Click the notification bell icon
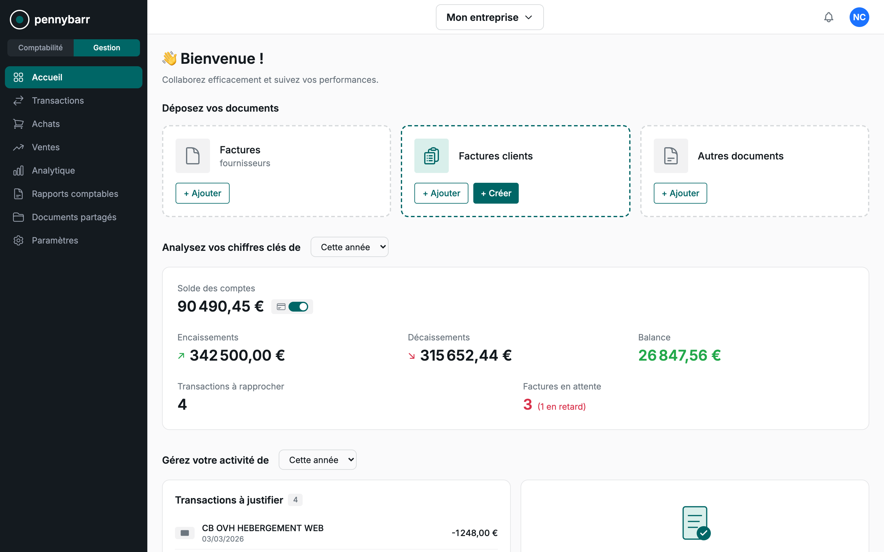This screenshot has height=552, width=884. pyautogui.click(x=828, y=17)
